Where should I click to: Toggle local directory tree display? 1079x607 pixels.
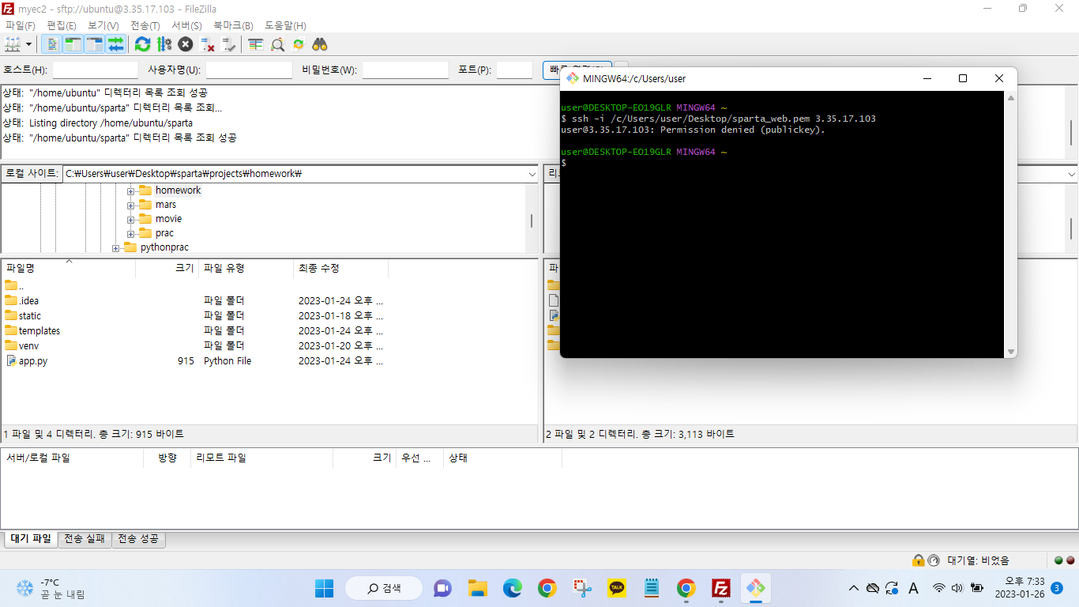(x=73, y=44)
